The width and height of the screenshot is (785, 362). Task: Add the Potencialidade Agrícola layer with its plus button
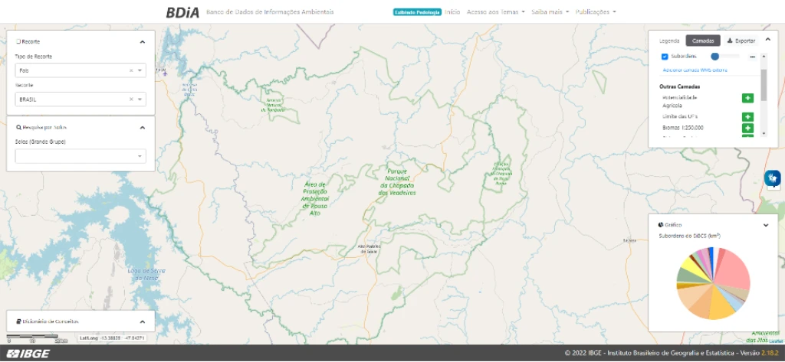[x=747, y=98]
